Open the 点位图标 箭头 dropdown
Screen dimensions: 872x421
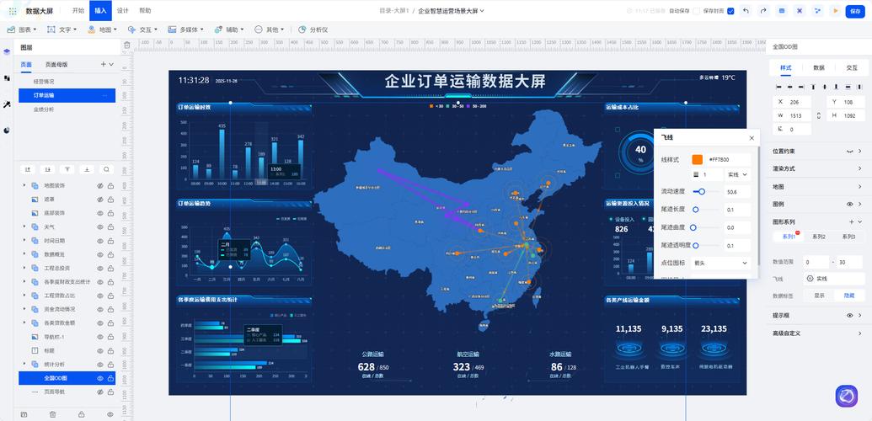coord(720,263)
